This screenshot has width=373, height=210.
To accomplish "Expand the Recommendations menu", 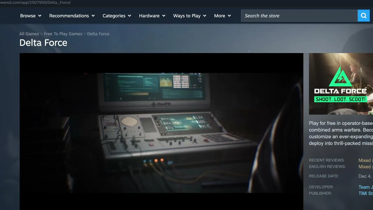I will (72, 16).
